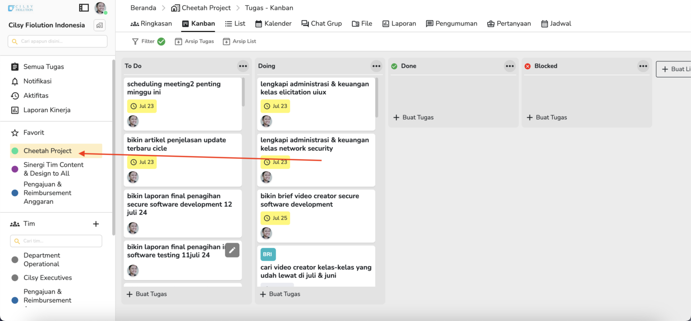Open the Doing list three-dot menu
Viewport: 691px width, 321px height.
tap(376, 66)
